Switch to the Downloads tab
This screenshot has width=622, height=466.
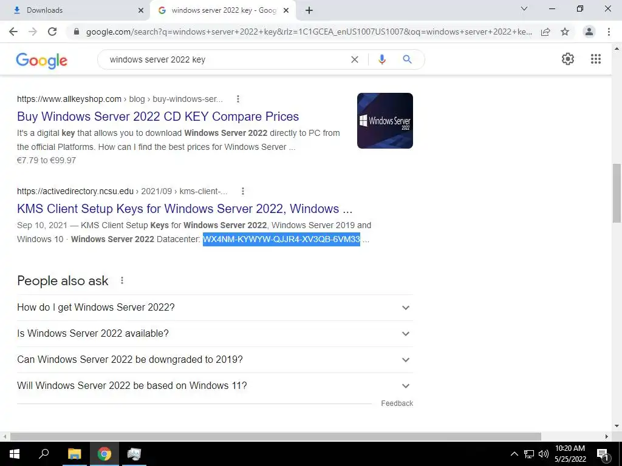click(75, 10)
